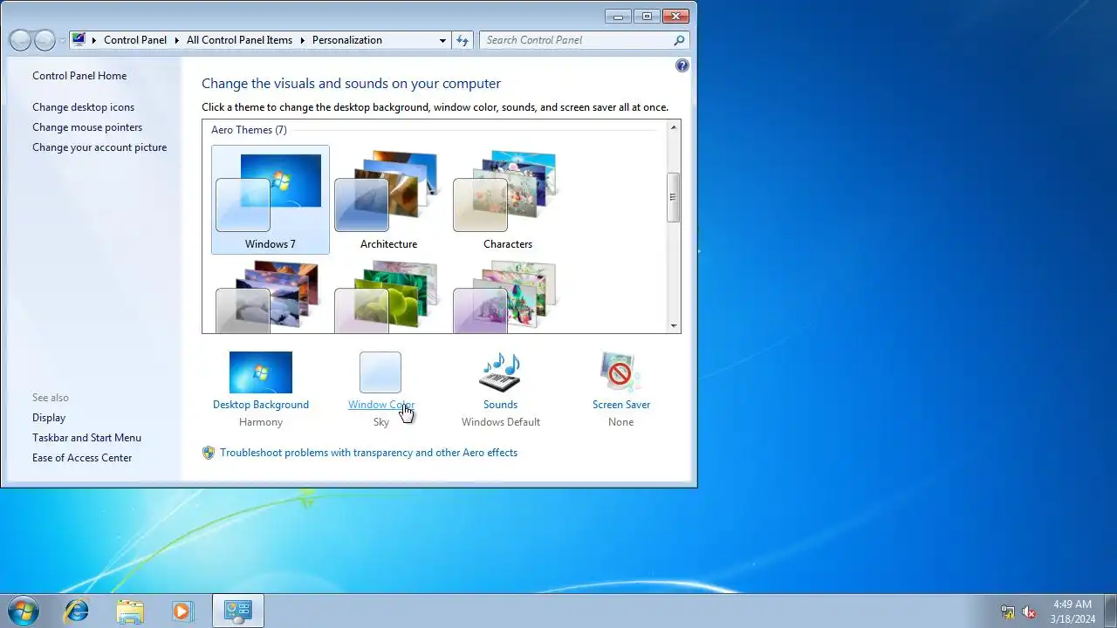Click Personalization in the breadcrumb

347,40
